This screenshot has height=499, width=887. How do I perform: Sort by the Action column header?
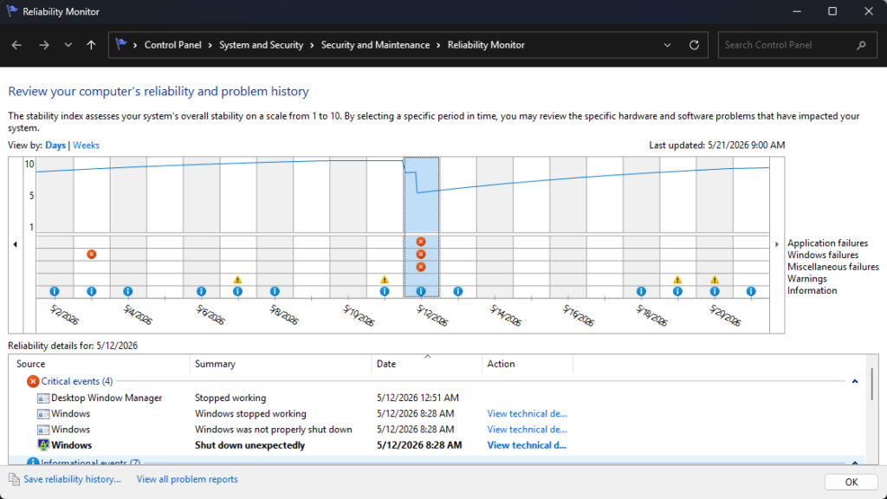528,364
